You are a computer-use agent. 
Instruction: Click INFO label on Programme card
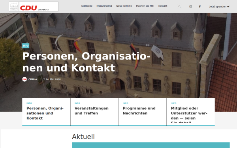(126, 103)
